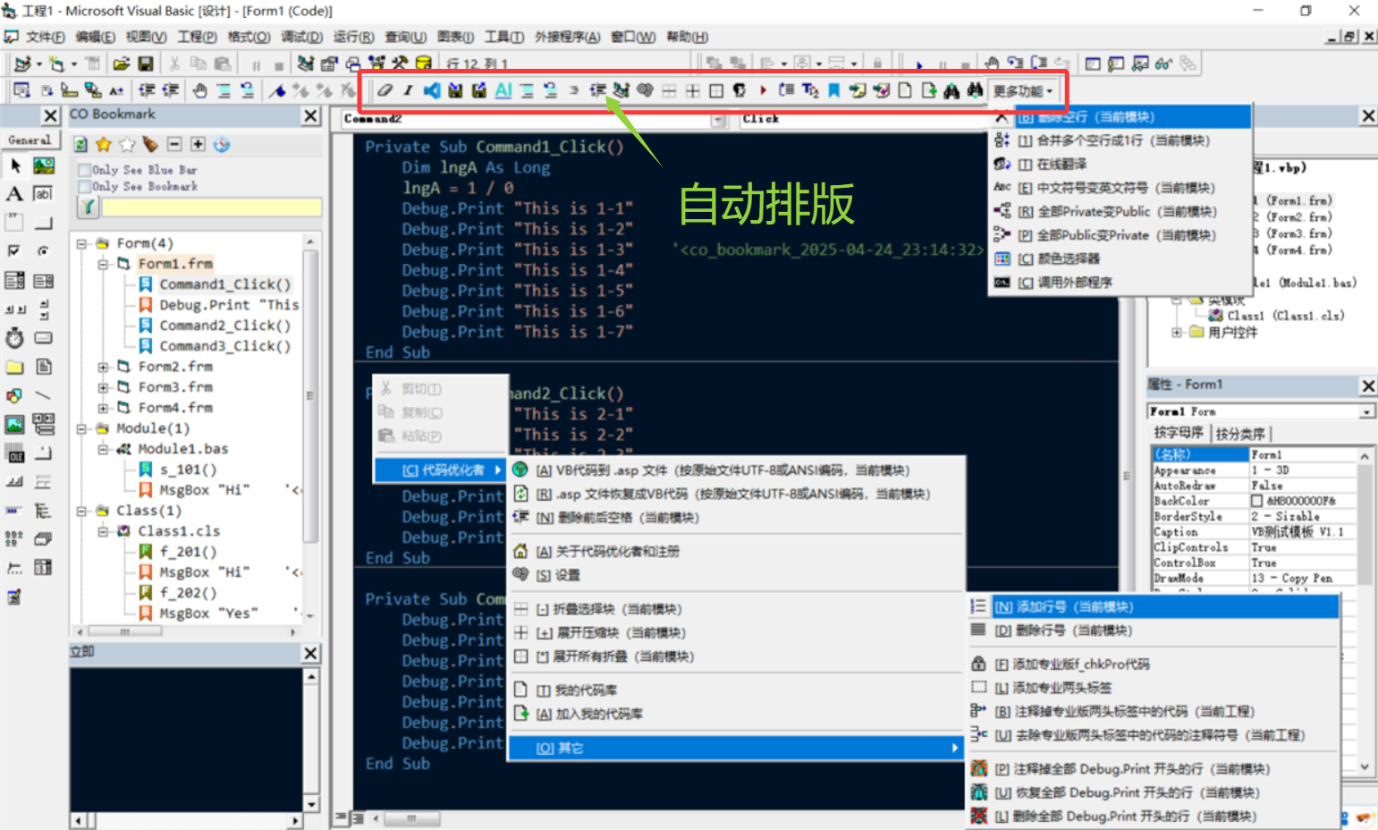This screenshot has height=830, width=1378.
Task: Expand the Form4.frm tree node
Action: pos(103,408)
